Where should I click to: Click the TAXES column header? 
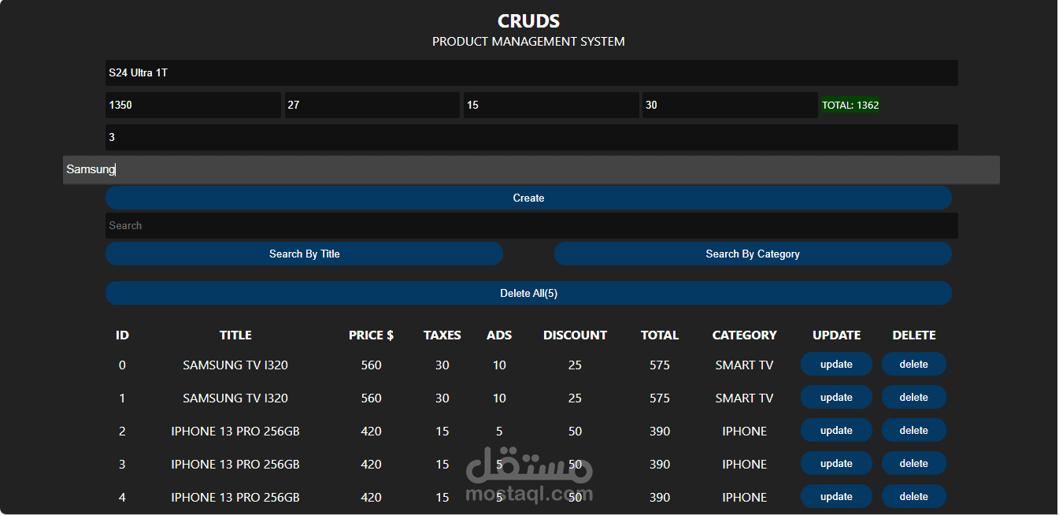[442, 335]
